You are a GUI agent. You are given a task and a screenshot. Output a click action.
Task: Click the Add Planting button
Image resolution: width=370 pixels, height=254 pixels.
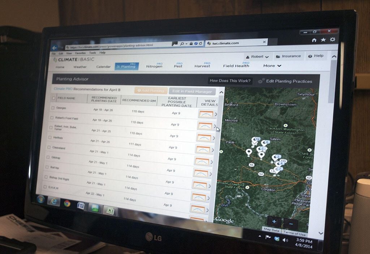click(151, 90)
